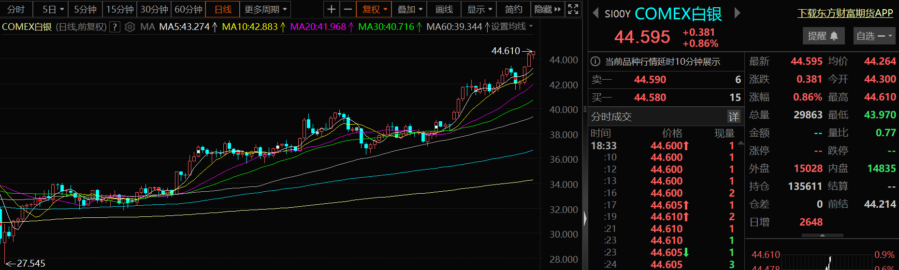
Task: Expand 复权 adjustment dropdown
Action: (x=375, y=9)
